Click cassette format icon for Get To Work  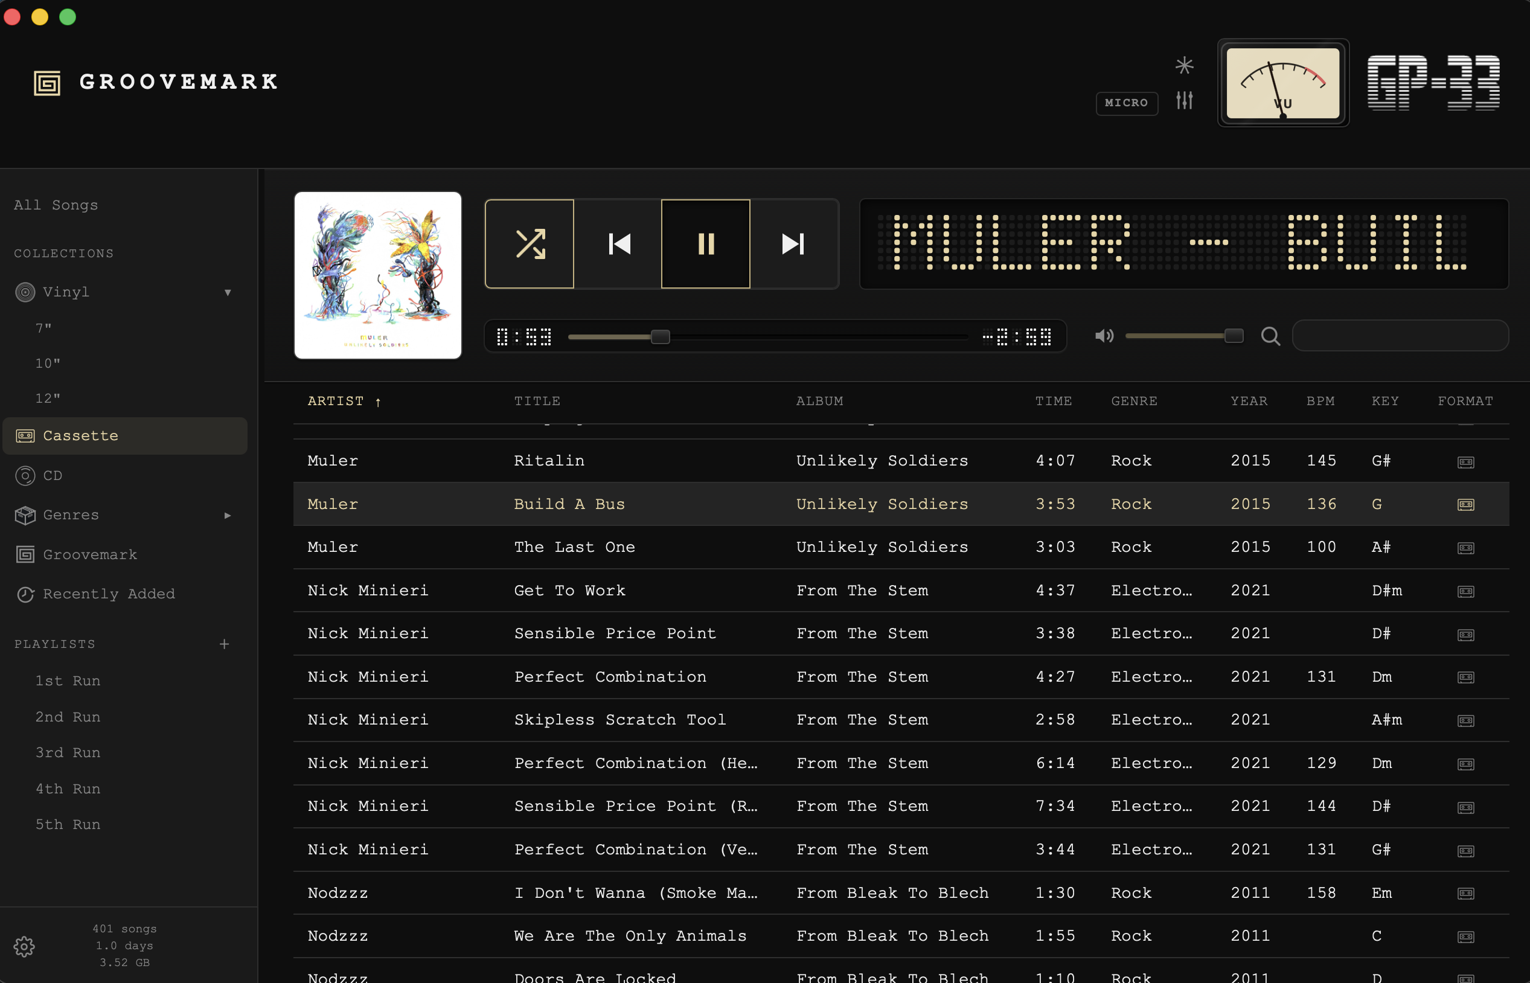click(1465, 592)
